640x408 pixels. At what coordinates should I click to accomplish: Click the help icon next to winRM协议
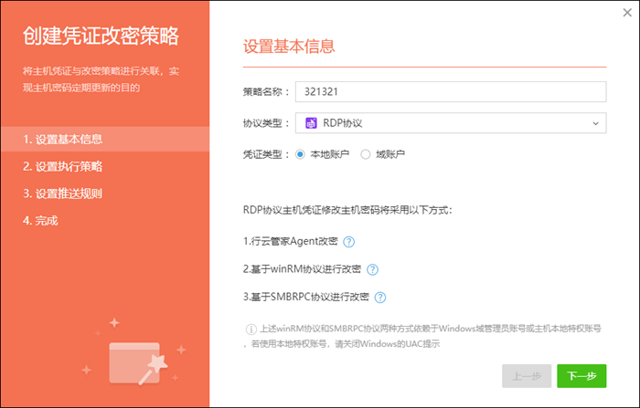372,269
